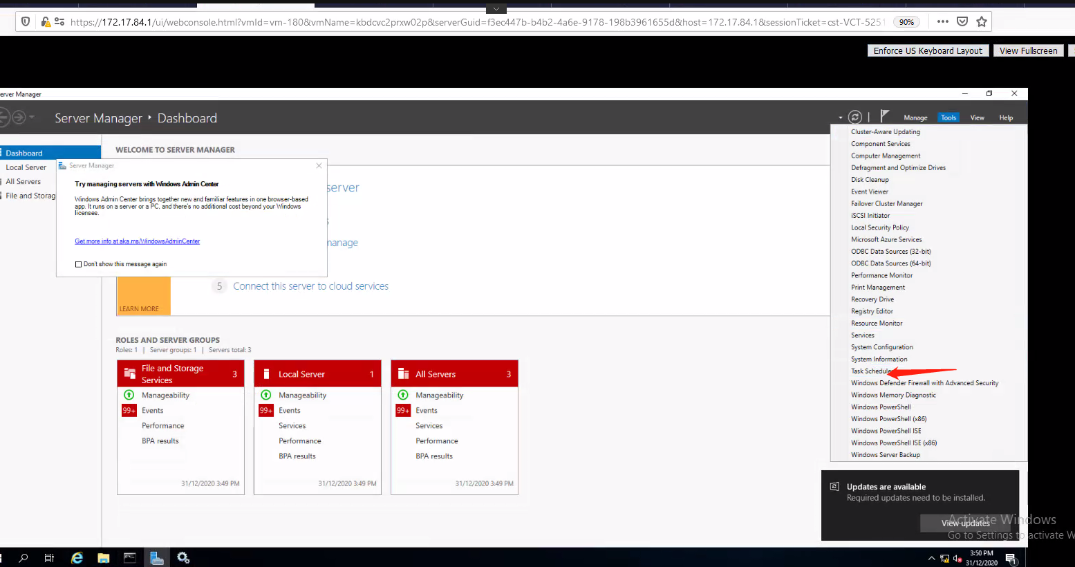This screenshot has height=567, width=1075.
Task: Click the browser URL address field
Action: (x=477, y=22)
